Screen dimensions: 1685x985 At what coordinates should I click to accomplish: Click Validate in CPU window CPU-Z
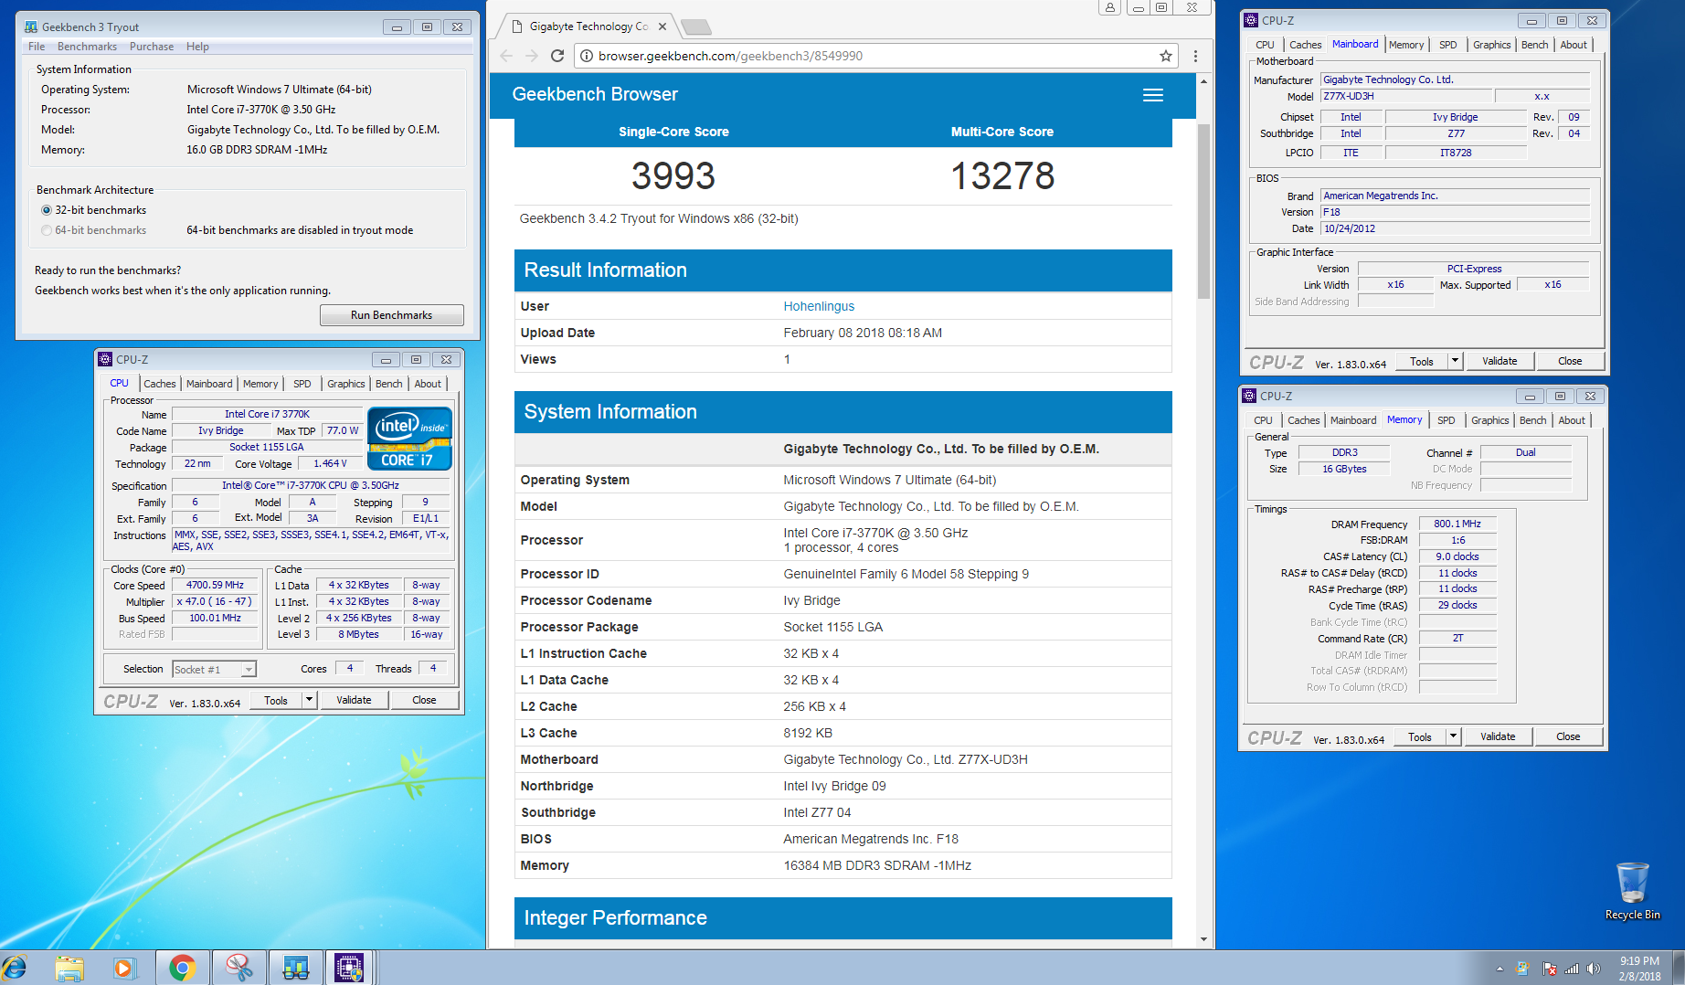[354, 700]
